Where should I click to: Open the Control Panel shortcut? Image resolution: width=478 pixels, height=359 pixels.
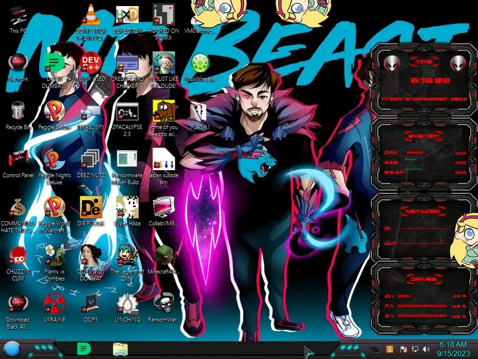pyautogui.click(x=18, y=164)
